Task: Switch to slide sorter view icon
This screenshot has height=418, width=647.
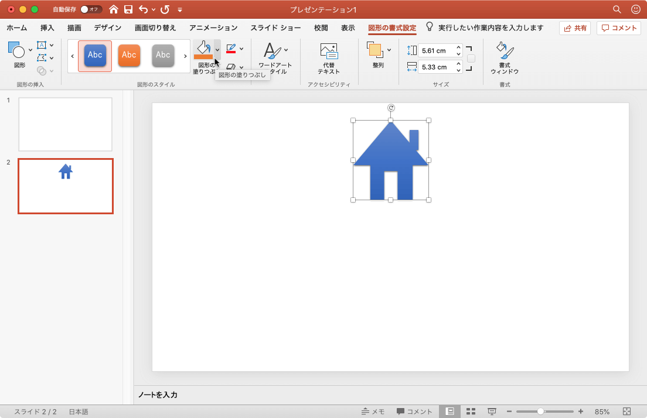Action: coord(471,412)
